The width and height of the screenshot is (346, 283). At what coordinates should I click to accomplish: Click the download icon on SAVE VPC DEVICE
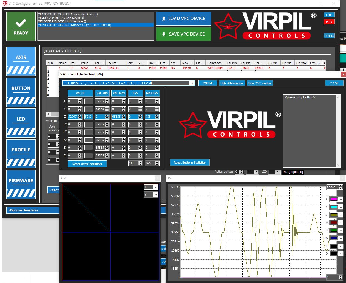coord(164,34)
